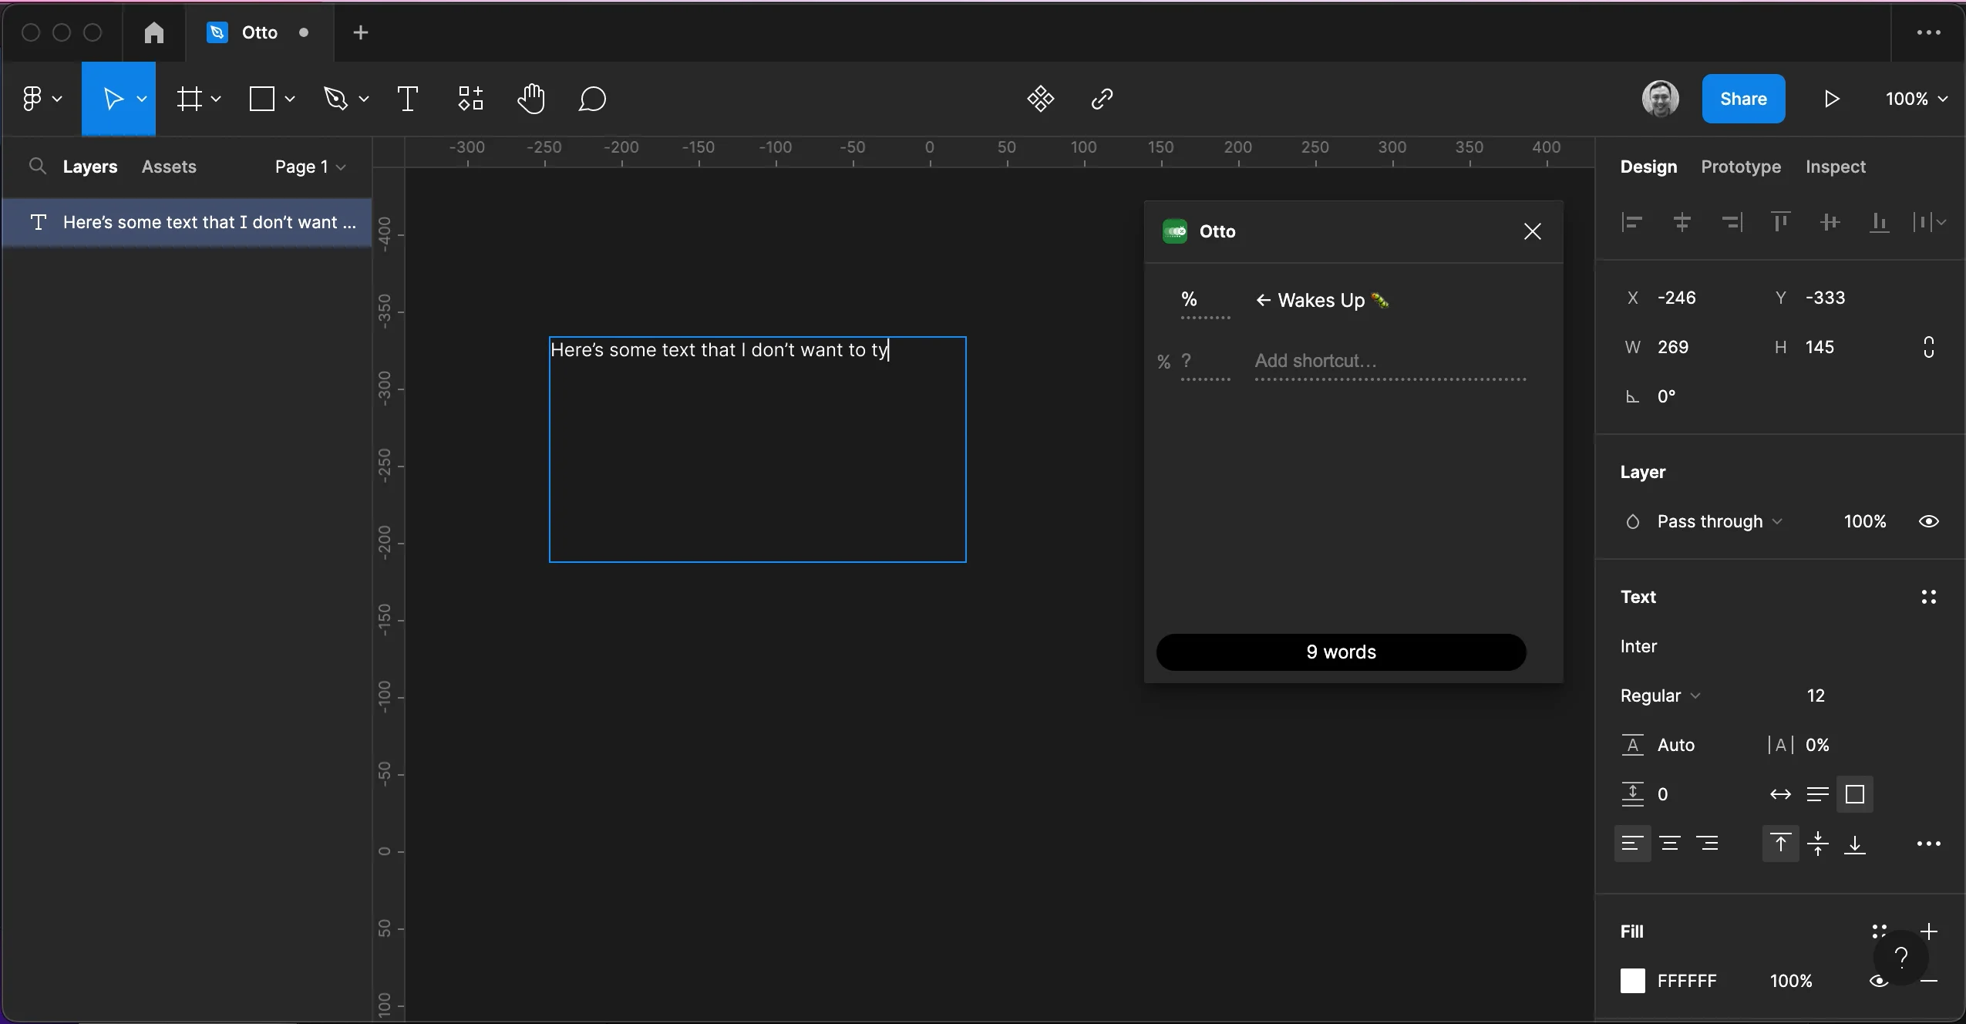This screenshot has width=1966, height=1024.
Task: Toggle visibility of the selected layer
Action: tap(1927, 521)
